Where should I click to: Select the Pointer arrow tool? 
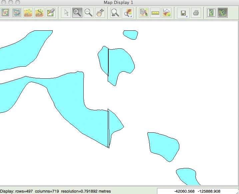(66, 13)
